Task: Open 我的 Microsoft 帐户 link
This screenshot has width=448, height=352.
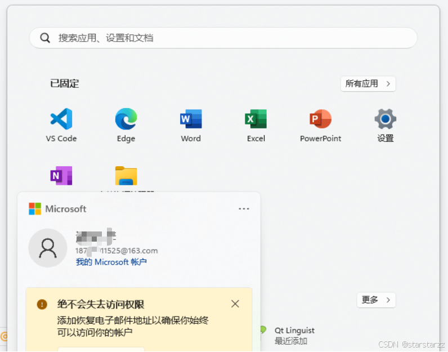Action: (x=111, y=262)
